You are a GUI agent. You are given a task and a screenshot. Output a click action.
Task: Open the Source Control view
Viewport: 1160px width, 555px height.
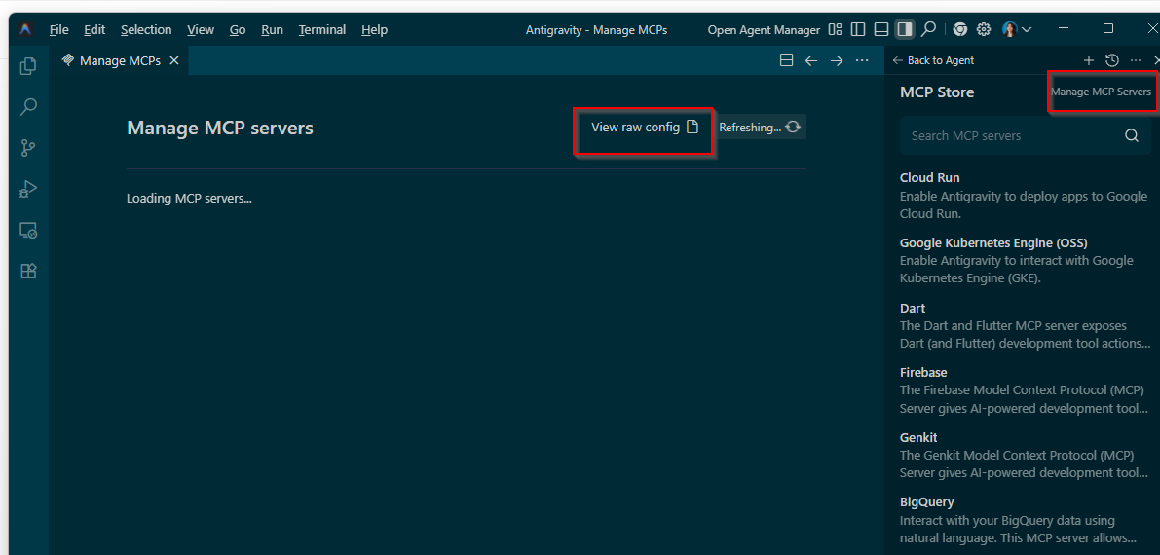28,148
